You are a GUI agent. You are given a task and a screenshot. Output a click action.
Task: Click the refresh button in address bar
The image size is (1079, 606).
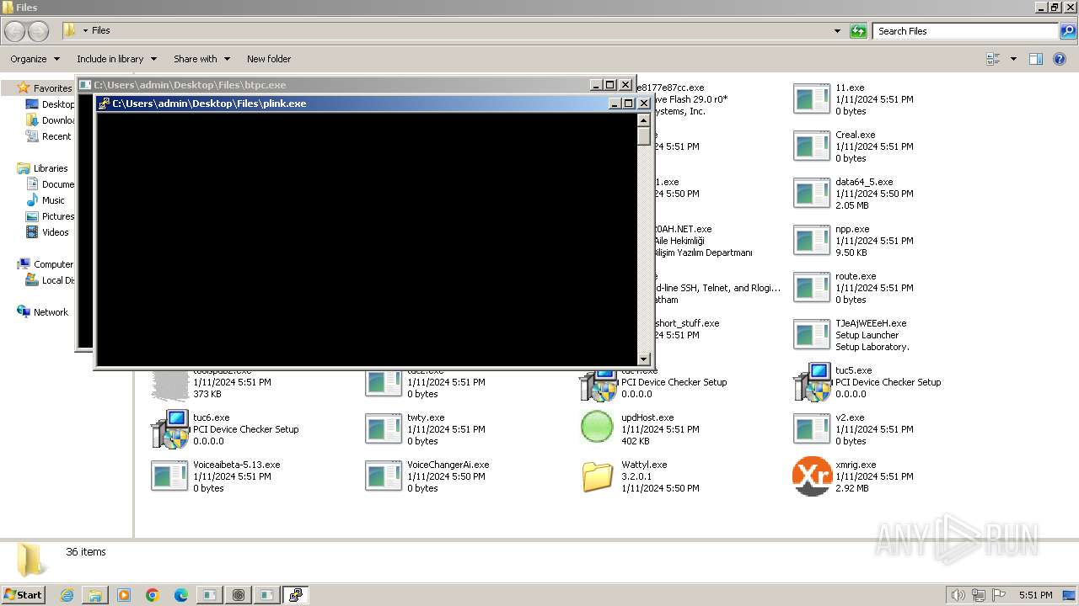click(858, 31)
